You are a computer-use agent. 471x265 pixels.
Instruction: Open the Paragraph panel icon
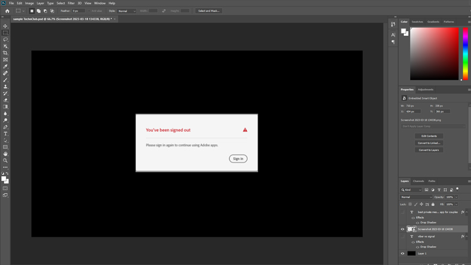tap(393, 42)
